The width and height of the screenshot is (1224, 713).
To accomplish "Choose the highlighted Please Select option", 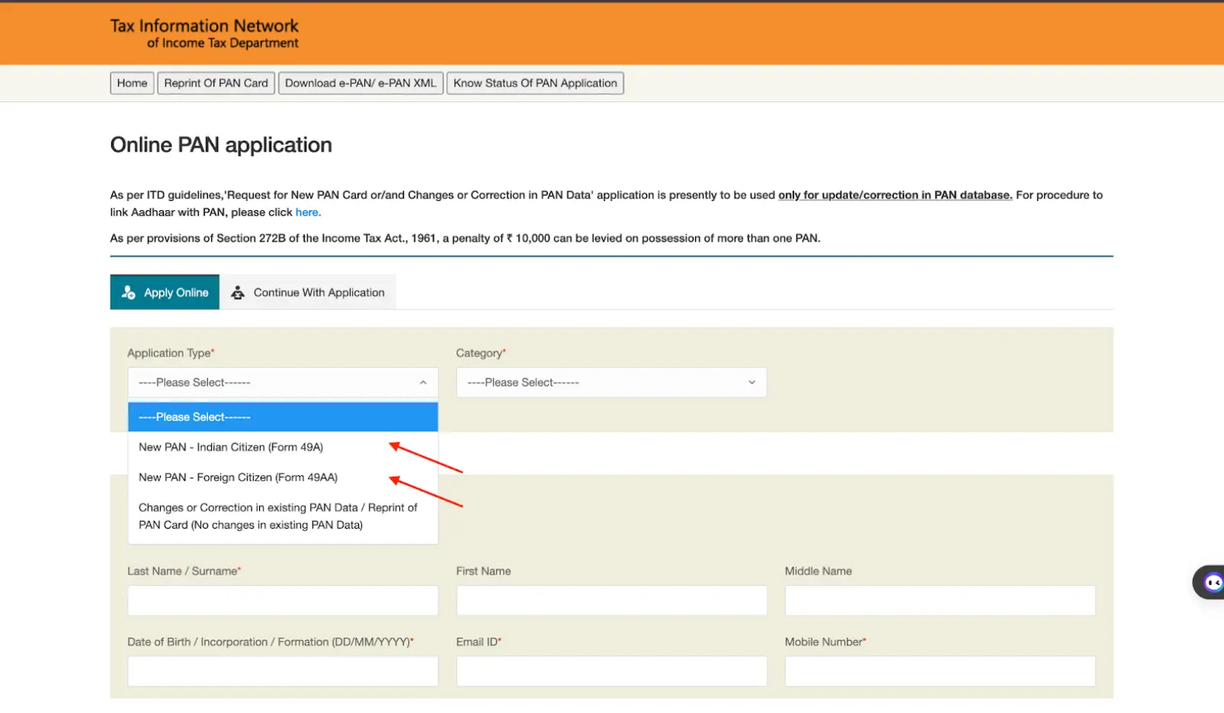I will pyautogui.click(x=283, y=417).
